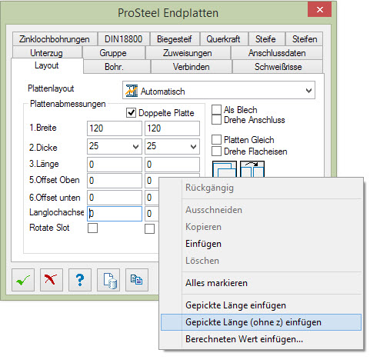Click the copy properties icon button
Screen dimensions: 380x363
[137, 280]
